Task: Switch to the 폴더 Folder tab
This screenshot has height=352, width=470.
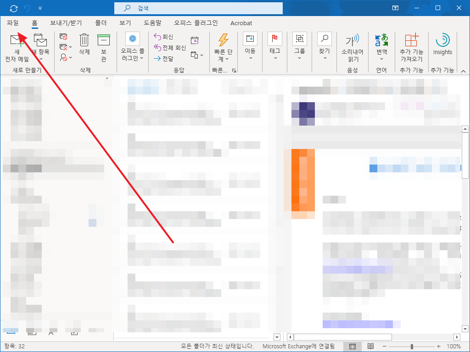Action: coord(101,23)
